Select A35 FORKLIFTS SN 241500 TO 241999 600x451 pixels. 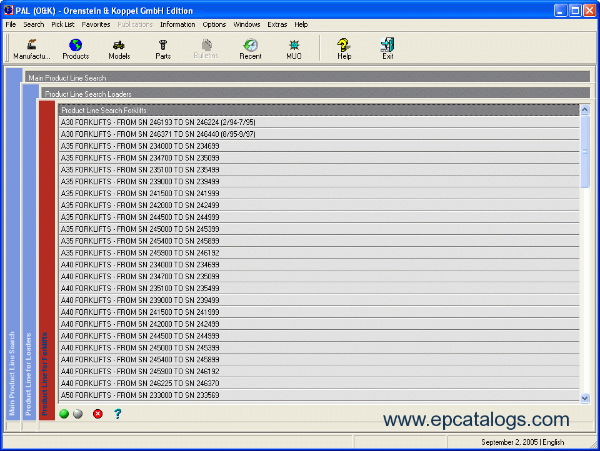pos(319,194)
